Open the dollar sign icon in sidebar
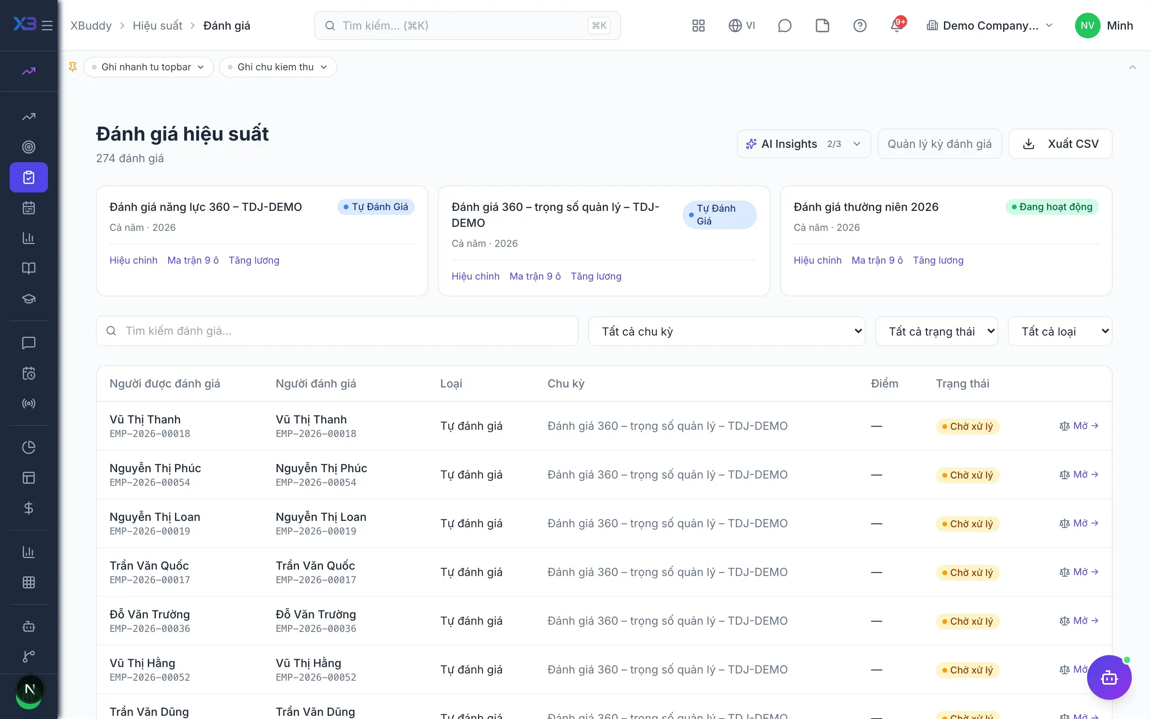 pos(28,508)
